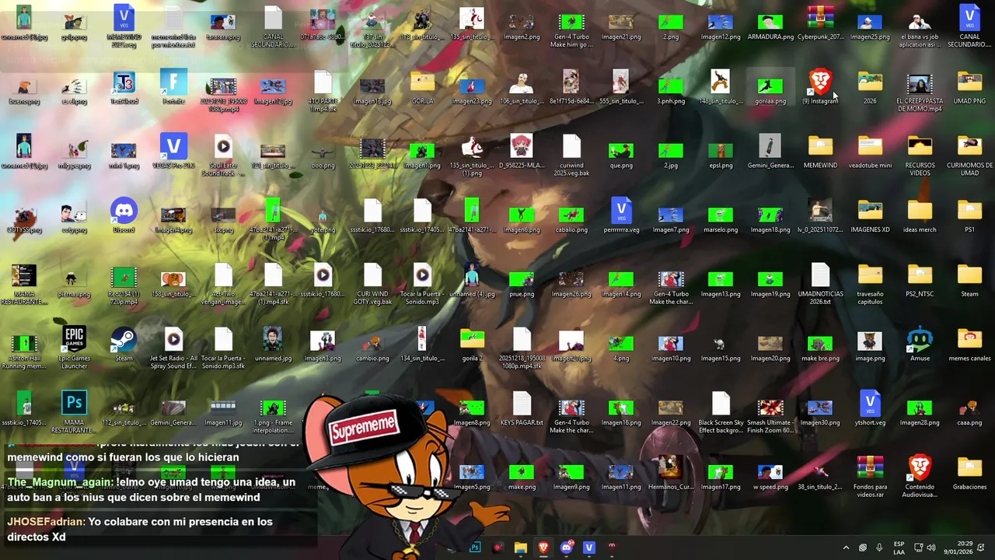Select the veadotube mini folder
Image resolution: width=995 pixels, height=560 pixels.
870,151
